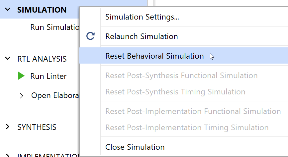This screenshot has width=288, height=157.
Task: Click Reset Post-Implementation Functional Simulation
Action: [x=193, y=111]
